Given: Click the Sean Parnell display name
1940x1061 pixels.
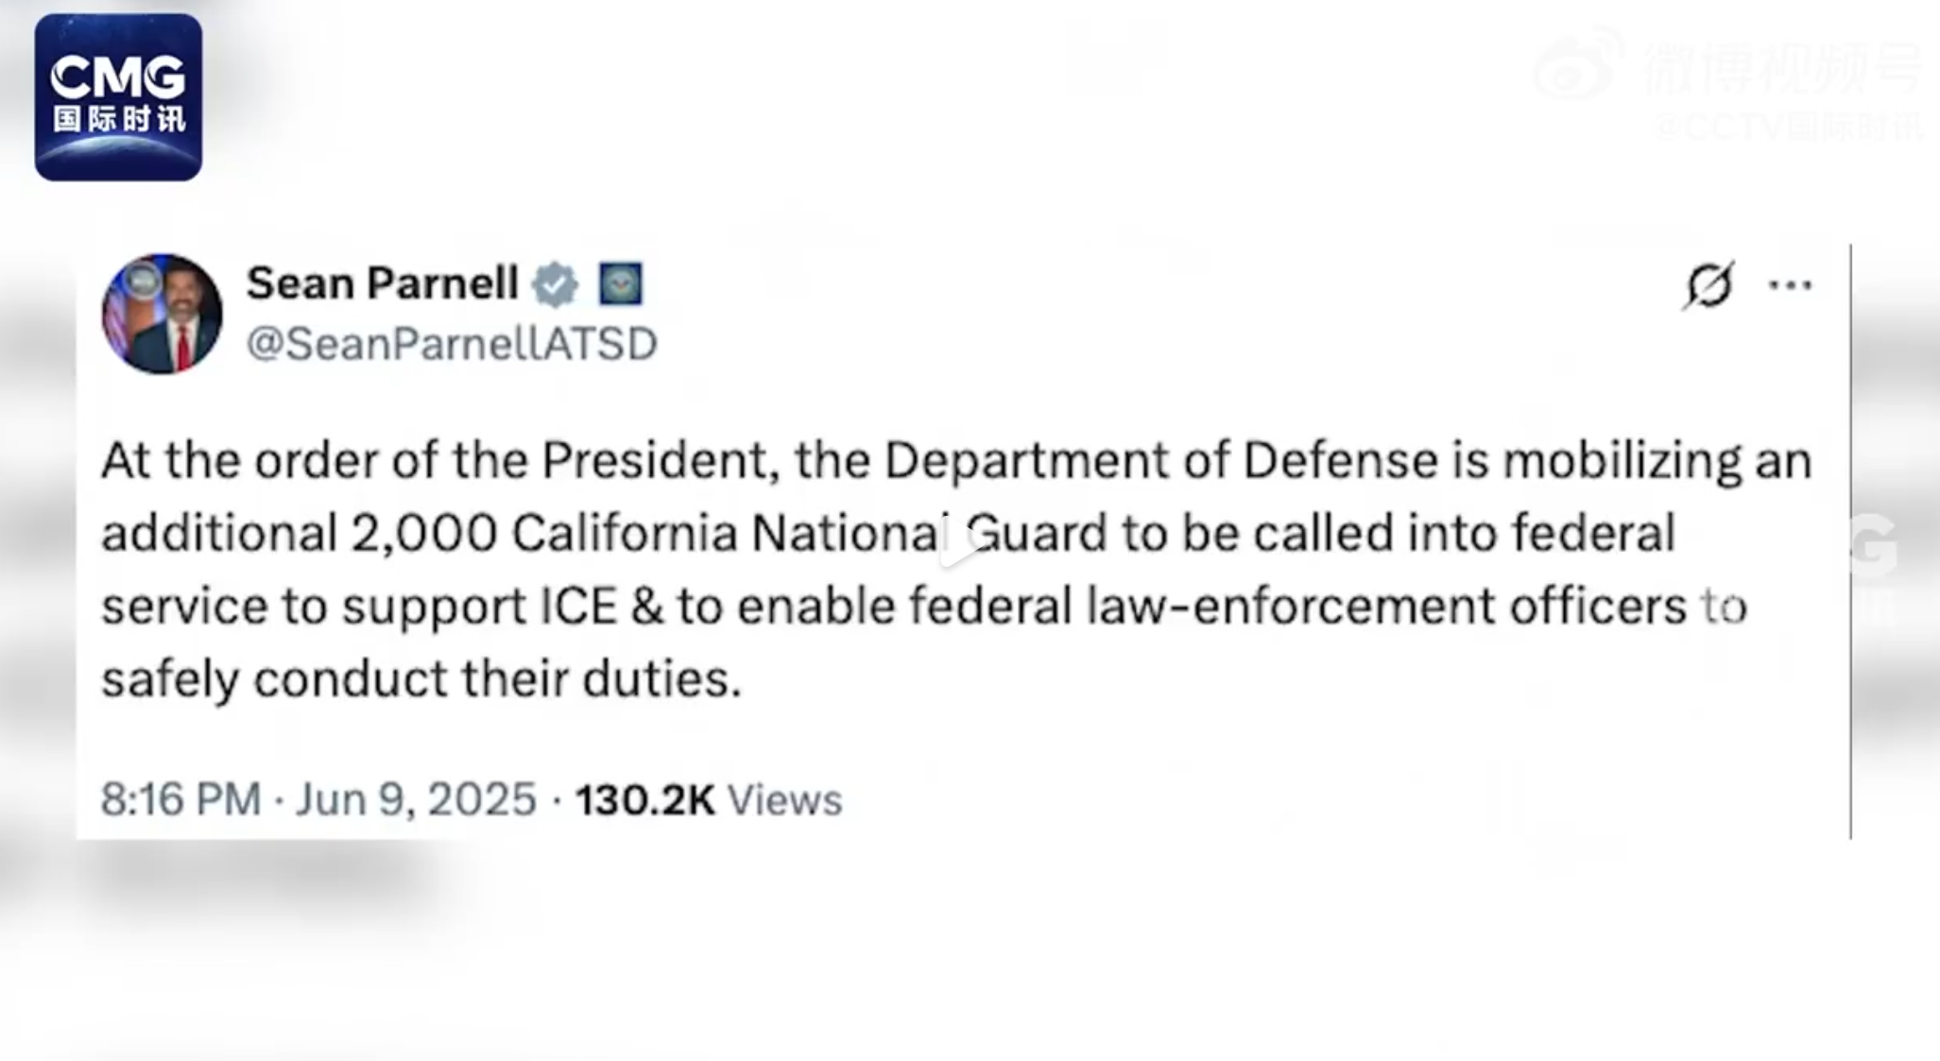Looking at the screenshot, I should [x=383, y=283].
